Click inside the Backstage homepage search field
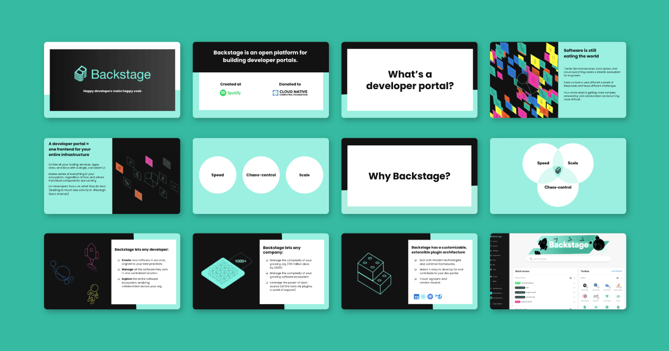This screenshot has width=669, height=351. click(569, 259)
